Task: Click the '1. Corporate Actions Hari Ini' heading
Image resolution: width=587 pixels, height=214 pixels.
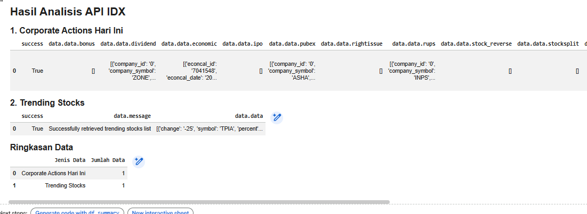Action: 67,31
